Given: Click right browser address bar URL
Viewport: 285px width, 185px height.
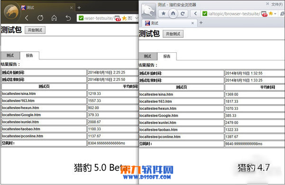Looking at the screenshot, I should (234, 14).
